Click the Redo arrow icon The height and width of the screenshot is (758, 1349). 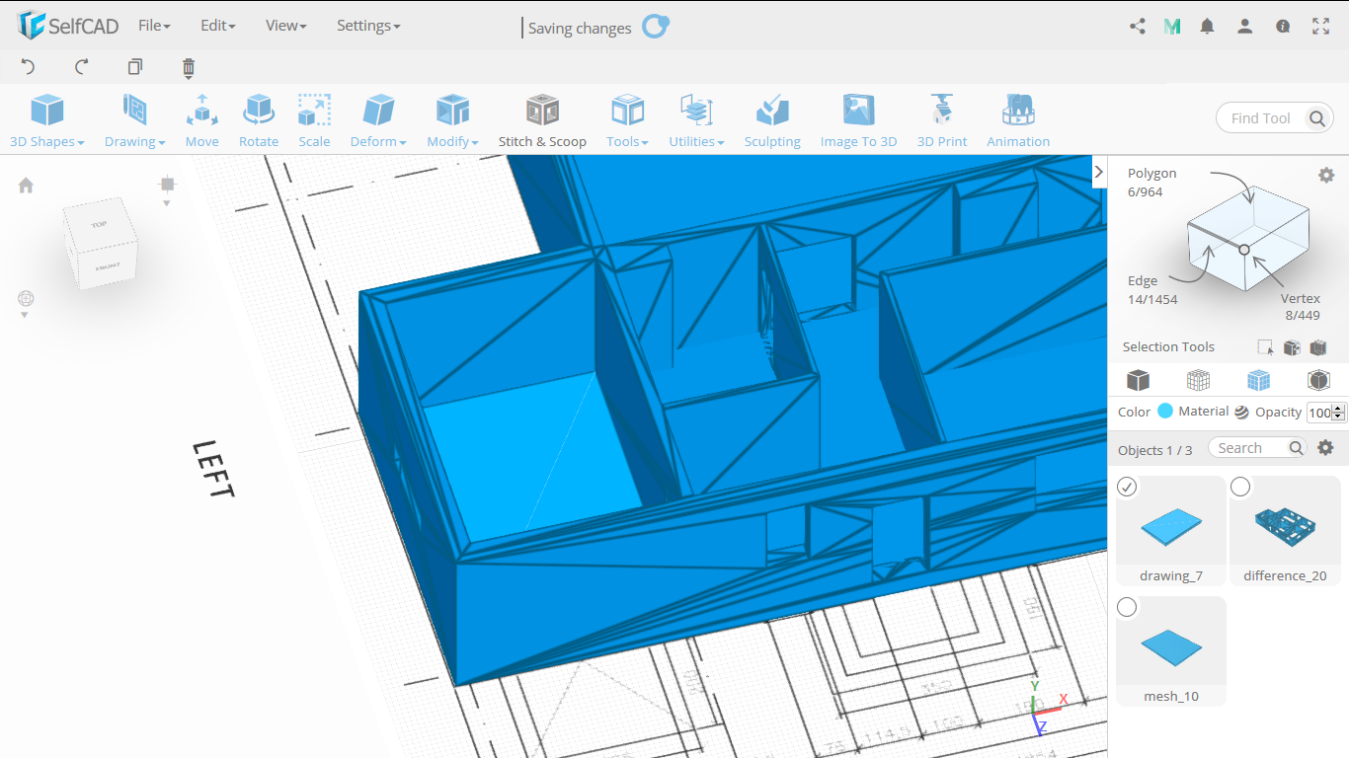point(82,67)
